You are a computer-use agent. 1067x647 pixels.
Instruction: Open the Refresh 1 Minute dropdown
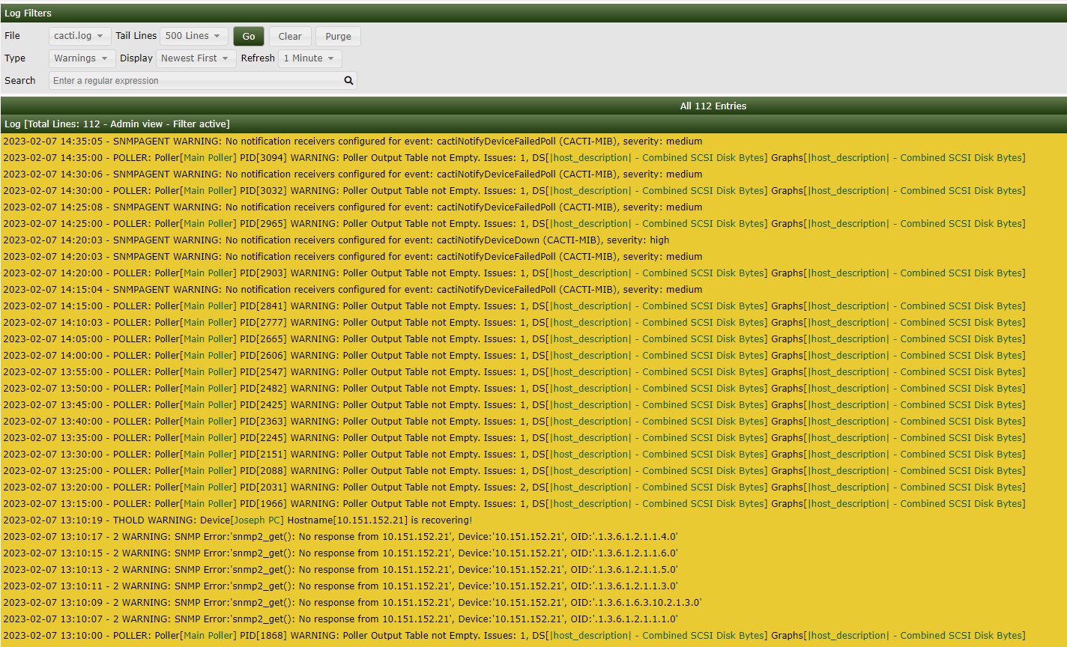pyautogui.click(x=309, y=58)
